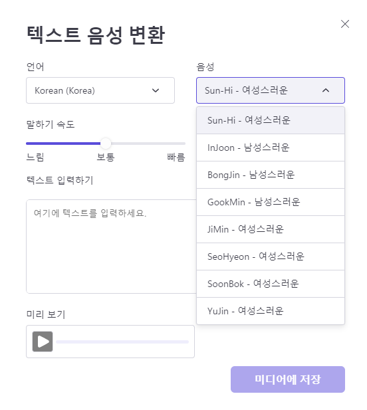Focus the 텍스트 입력하기 text area

tap(112, 247)
